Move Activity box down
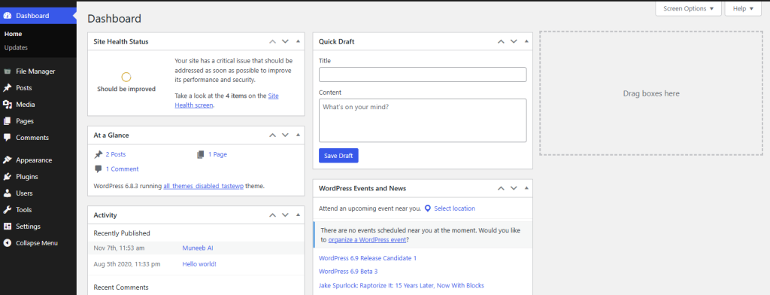770x295 pixels. [x=285, y=215]
